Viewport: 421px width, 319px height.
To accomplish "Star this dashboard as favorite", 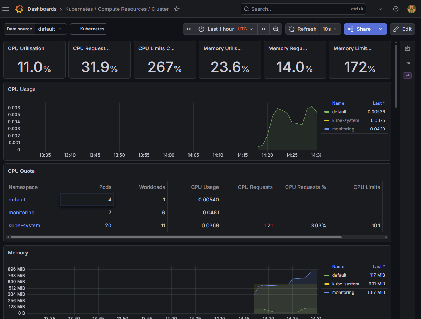I will pos(176,9).
